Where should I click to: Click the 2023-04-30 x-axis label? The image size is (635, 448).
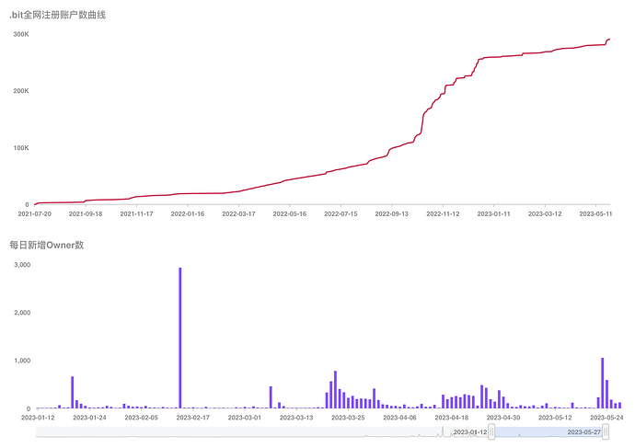(503, 418)
